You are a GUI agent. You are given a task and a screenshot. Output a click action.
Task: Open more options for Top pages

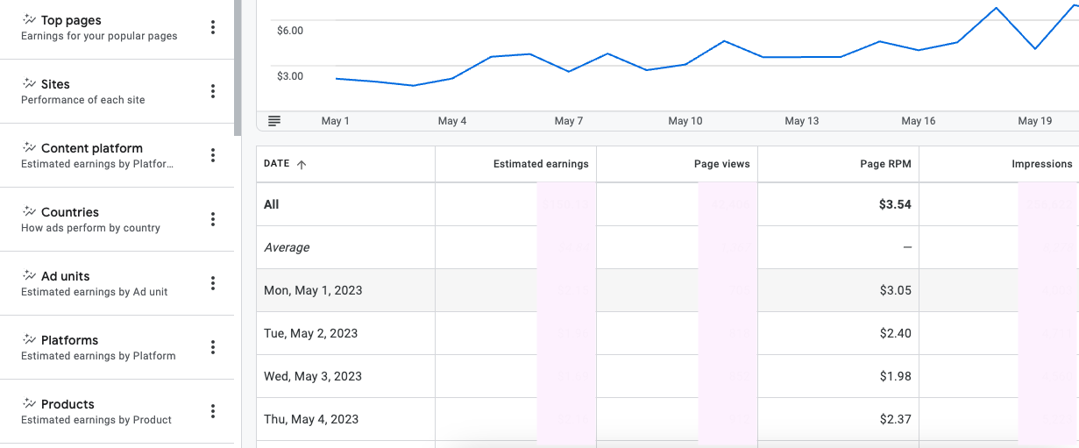coord(213,27)
